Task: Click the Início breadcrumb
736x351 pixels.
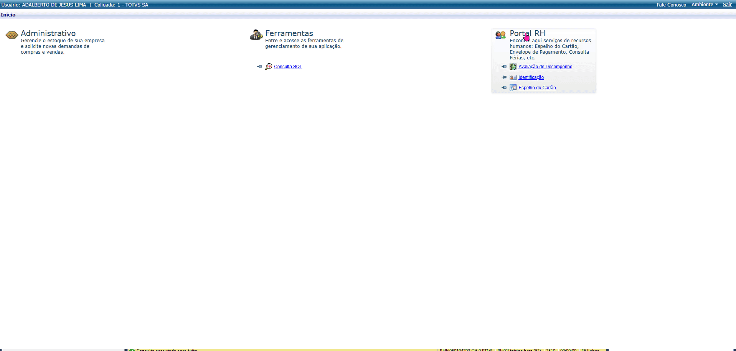Action: pyautogui.click(x=8, y=15)
